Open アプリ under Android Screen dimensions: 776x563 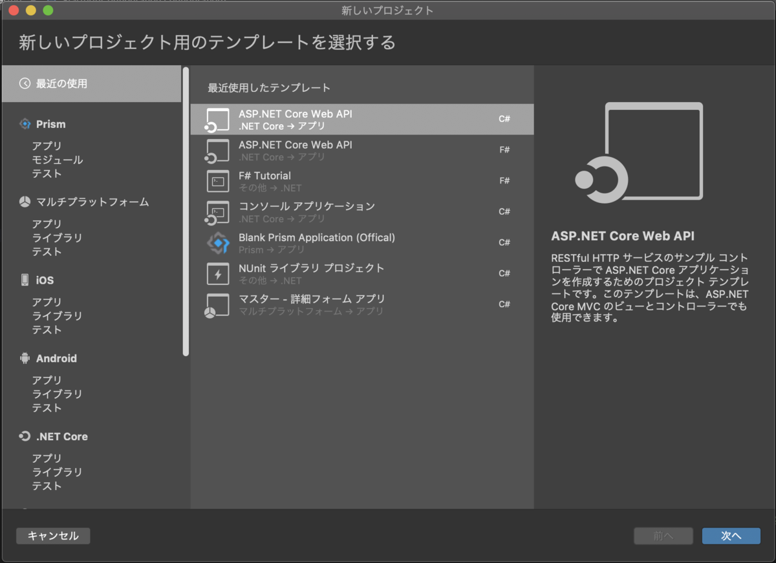click(x=47, y=380)
